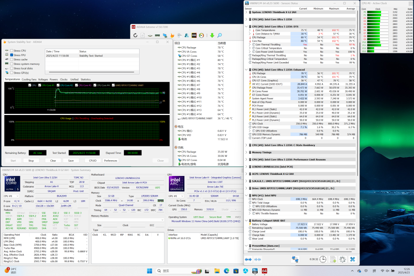Expand the System: LENOVO ThinkBook X G2 IAH node

click(x=246, y=12)
